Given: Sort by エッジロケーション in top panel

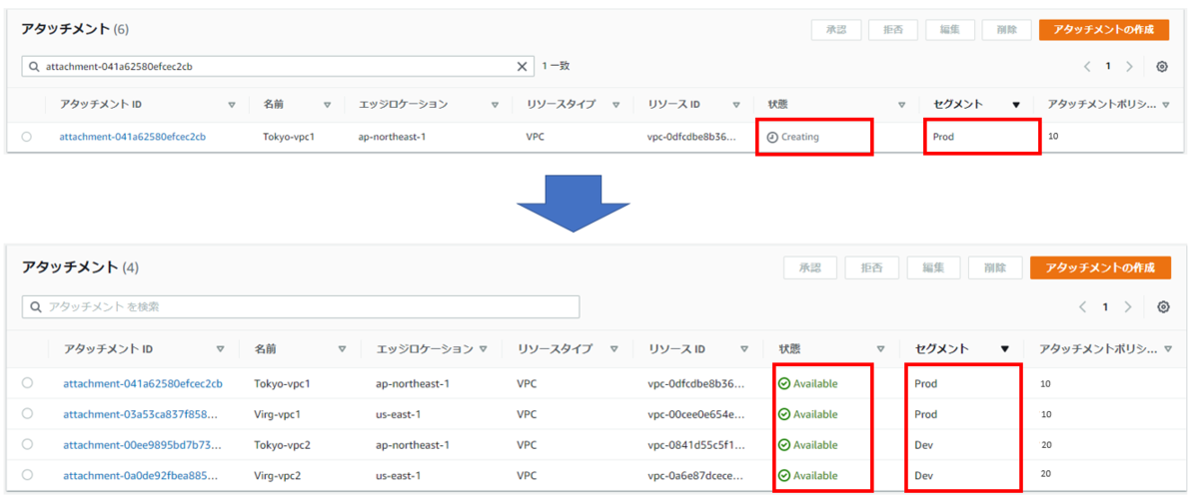Looking at the screenshot, I should point(495,105).
